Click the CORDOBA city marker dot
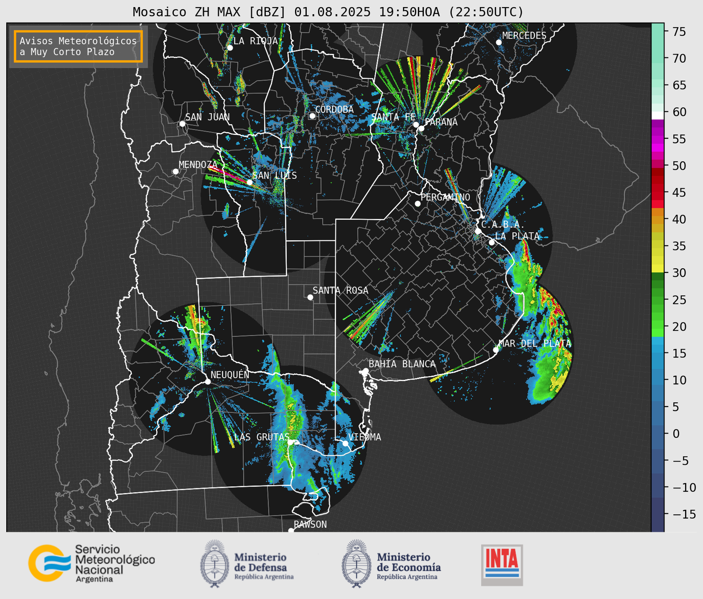The image size is (703, 599). [x=312, y=116]
